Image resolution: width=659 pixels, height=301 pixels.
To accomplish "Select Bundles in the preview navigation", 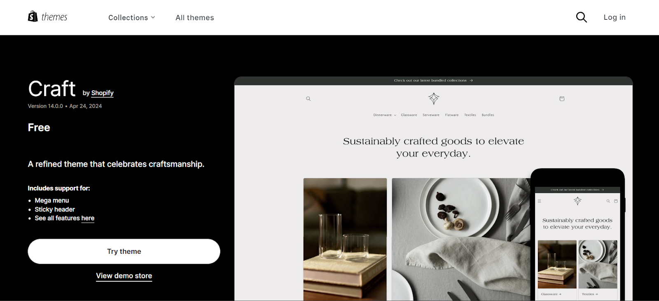I will [488, 115].
